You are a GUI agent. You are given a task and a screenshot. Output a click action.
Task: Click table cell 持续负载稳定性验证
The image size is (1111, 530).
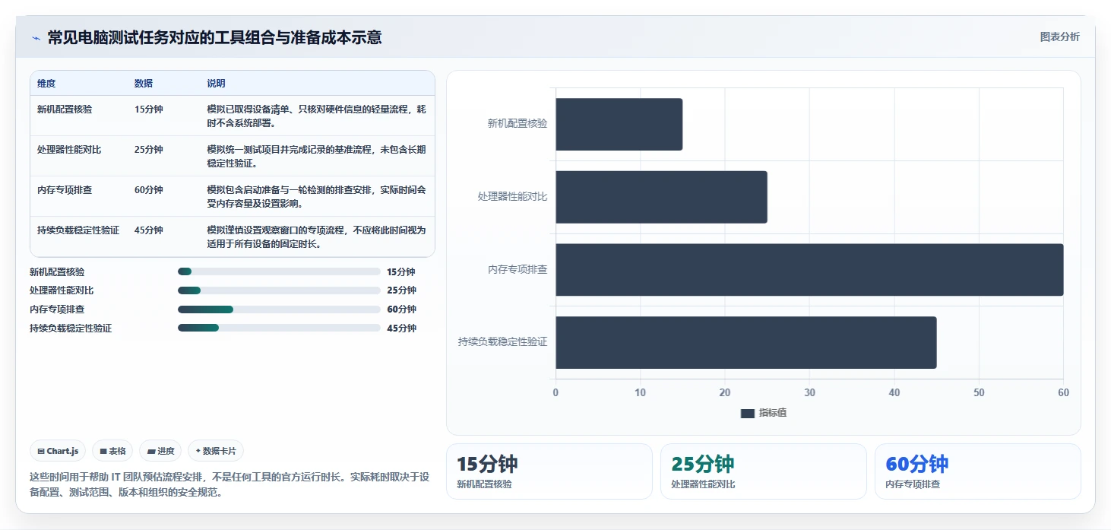pyautogui.click(x=78, y=230)
